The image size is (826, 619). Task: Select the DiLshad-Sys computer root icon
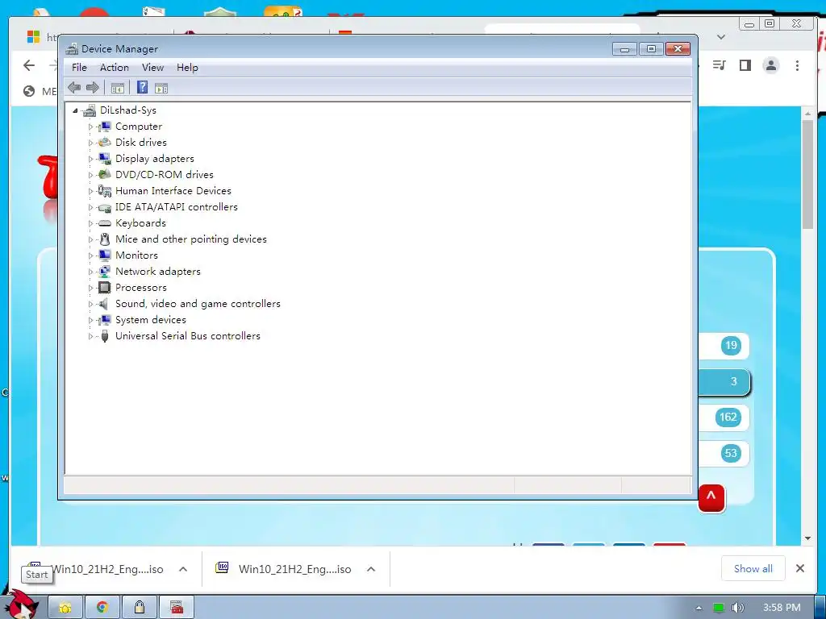(90, 110)
